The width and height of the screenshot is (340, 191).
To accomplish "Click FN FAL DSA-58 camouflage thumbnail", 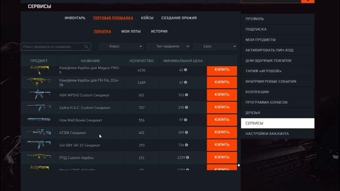I will pos(39,82).
